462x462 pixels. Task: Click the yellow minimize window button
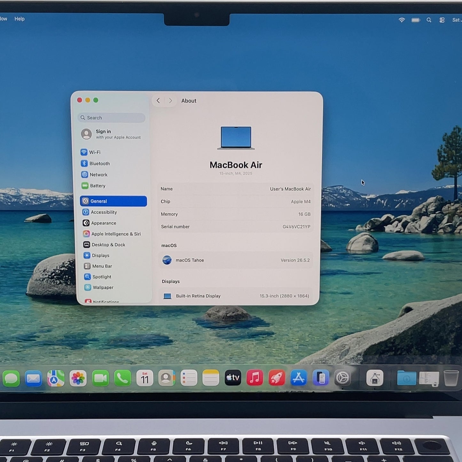tap(88, 100)
